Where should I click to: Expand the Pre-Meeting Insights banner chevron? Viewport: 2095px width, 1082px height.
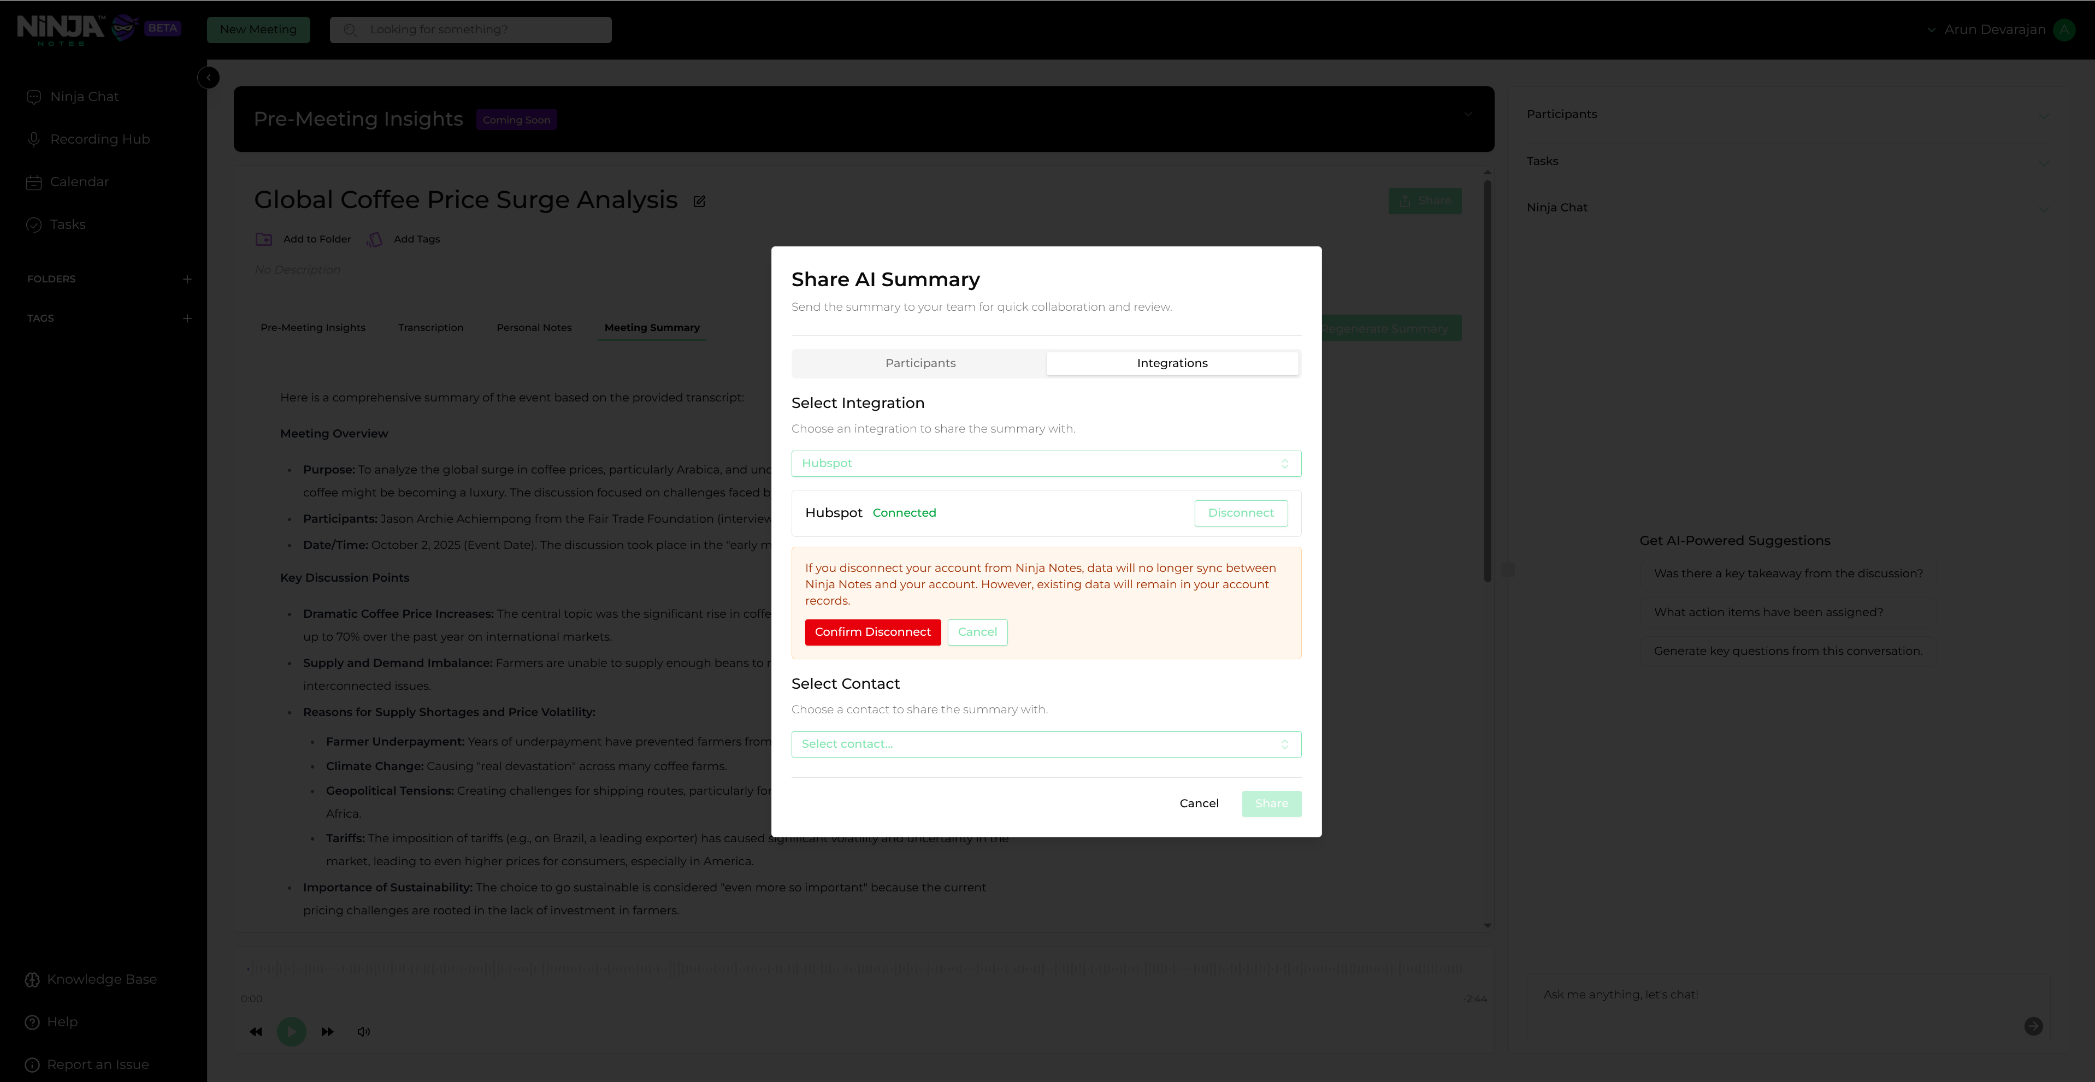[1468, 115]
